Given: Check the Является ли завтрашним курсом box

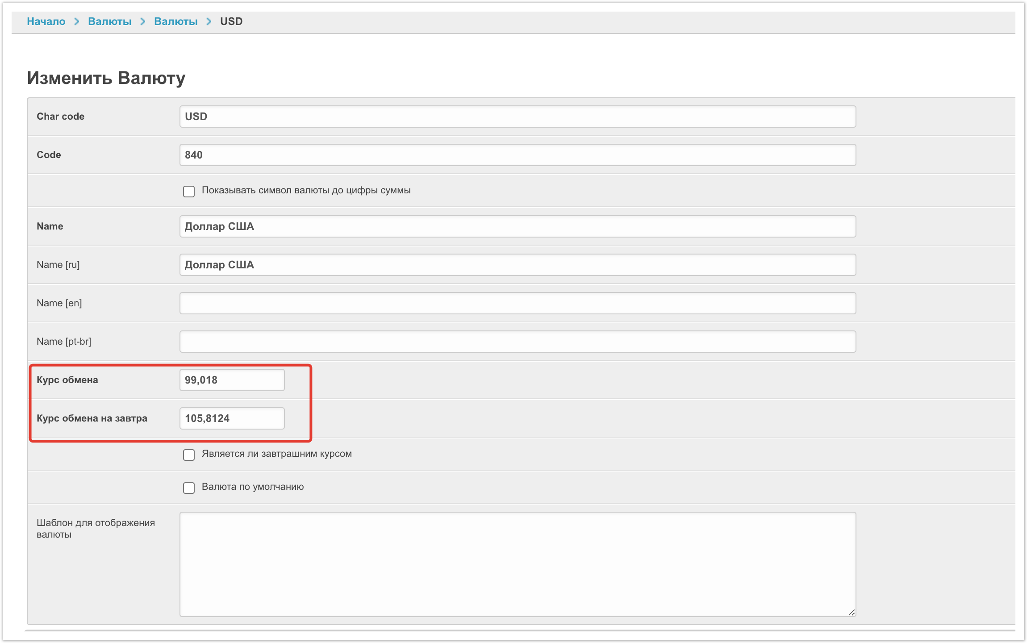Looking at the screenshot, I should [x=189, y=455].
